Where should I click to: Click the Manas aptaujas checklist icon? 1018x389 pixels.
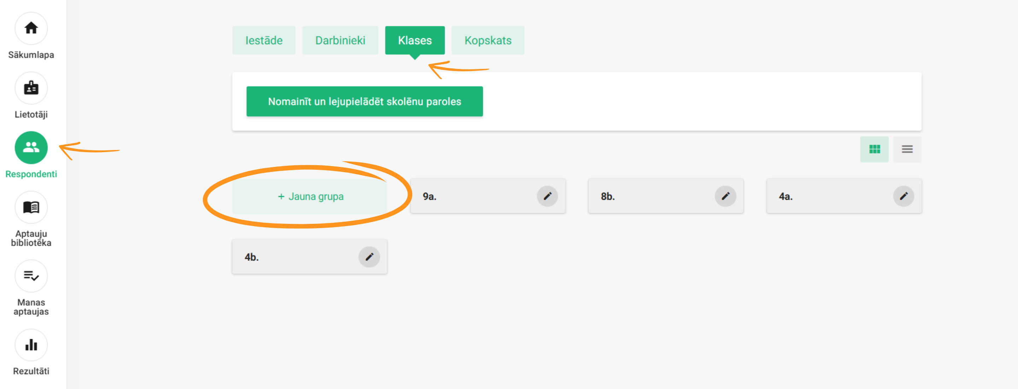(31, 275)
